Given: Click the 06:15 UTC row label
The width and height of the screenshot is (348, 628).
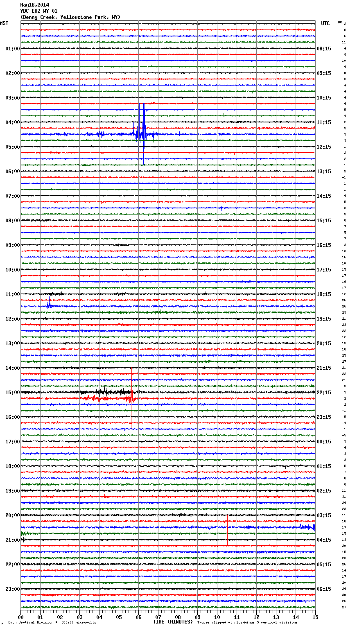Looking at the screenshot, I should [x=324, y=589].
